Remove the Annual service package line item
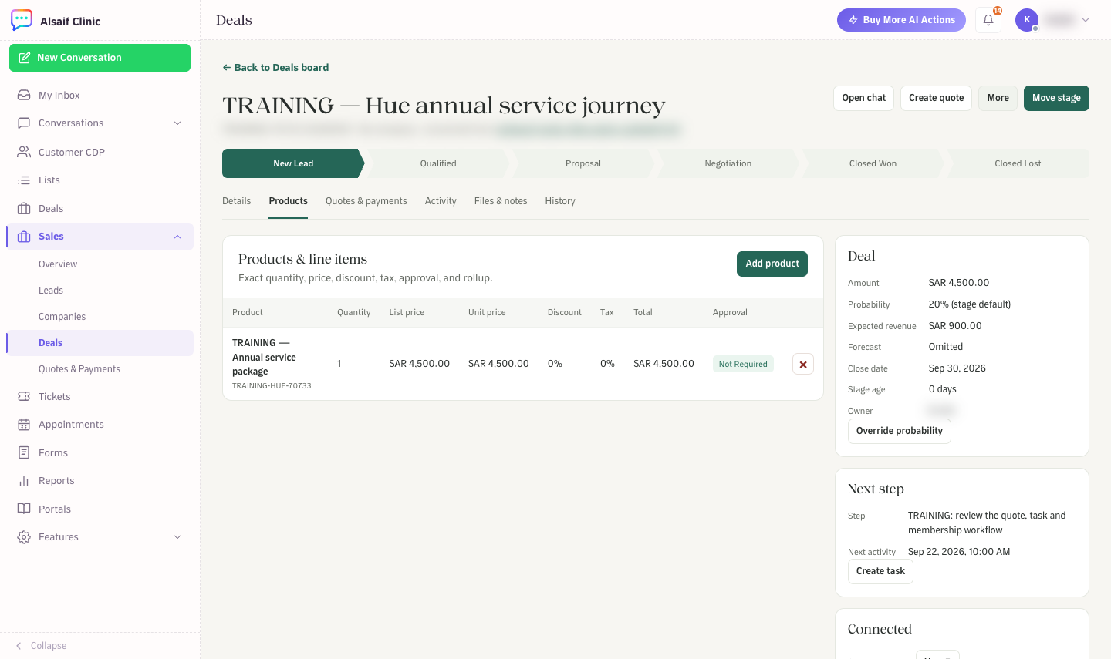Screen dimensions: 1111x659 coord(803,365)
